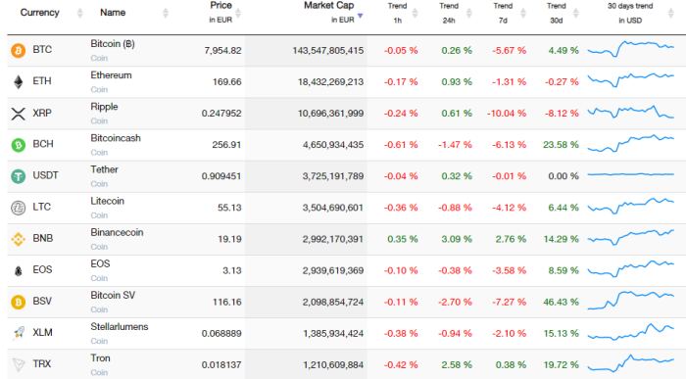The height and width of the screenshot is (379, 686).
Task: Toggle Market Cap descending sort arrow
Action: (360, 16)
